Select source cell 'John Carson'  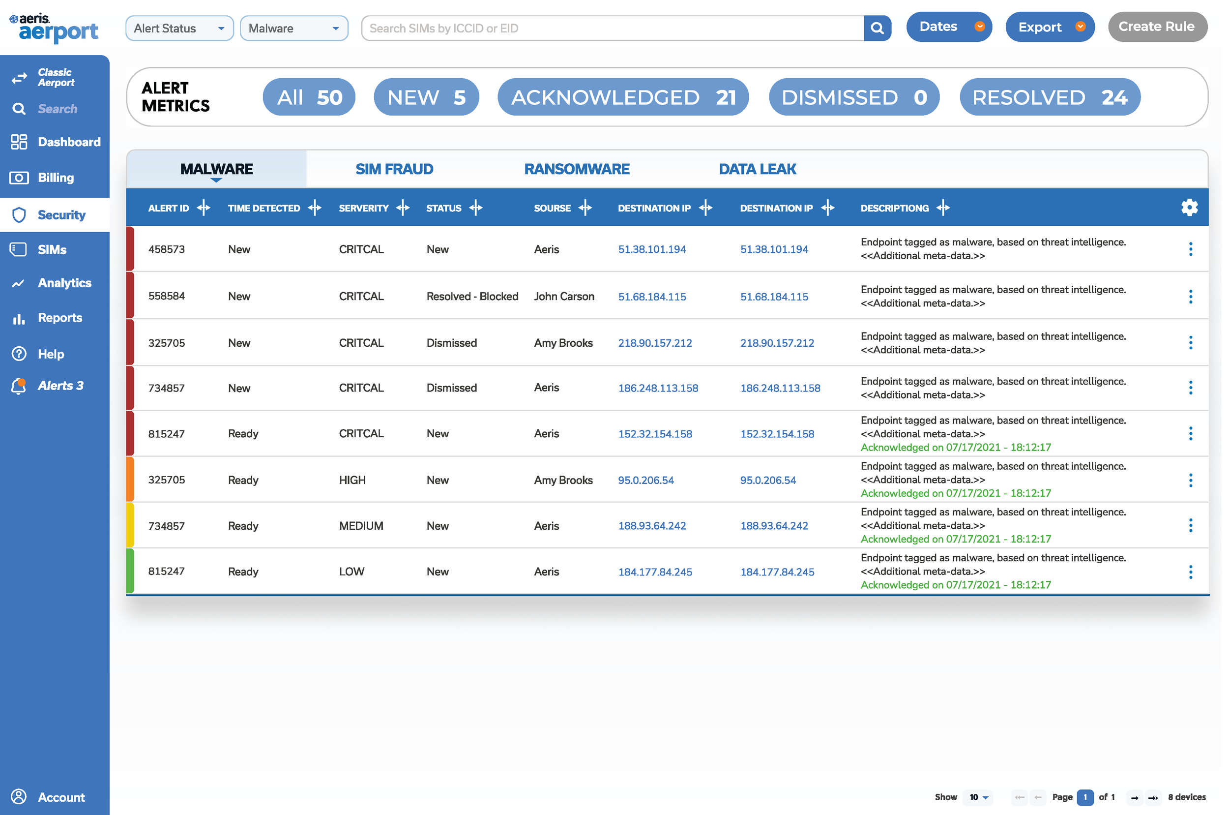(x=564, y=296)
